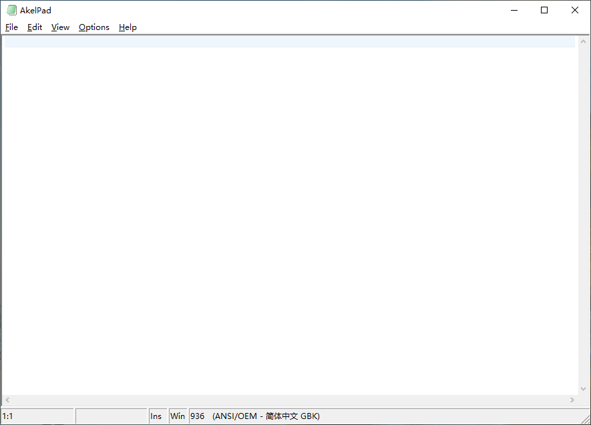Click the resize grip in the corner
The image size is (591, 425).
[586, 419]
